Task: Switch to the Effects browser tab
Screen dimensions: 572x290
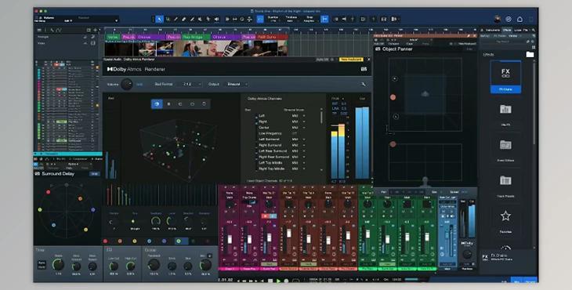Action: (507, 30)
